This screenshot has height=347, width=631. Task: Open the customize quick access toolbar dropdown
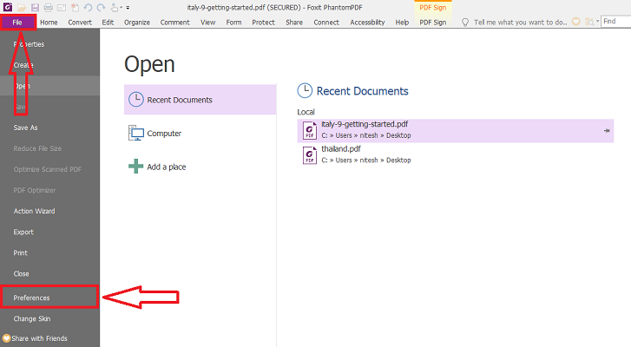coord(128,8)
